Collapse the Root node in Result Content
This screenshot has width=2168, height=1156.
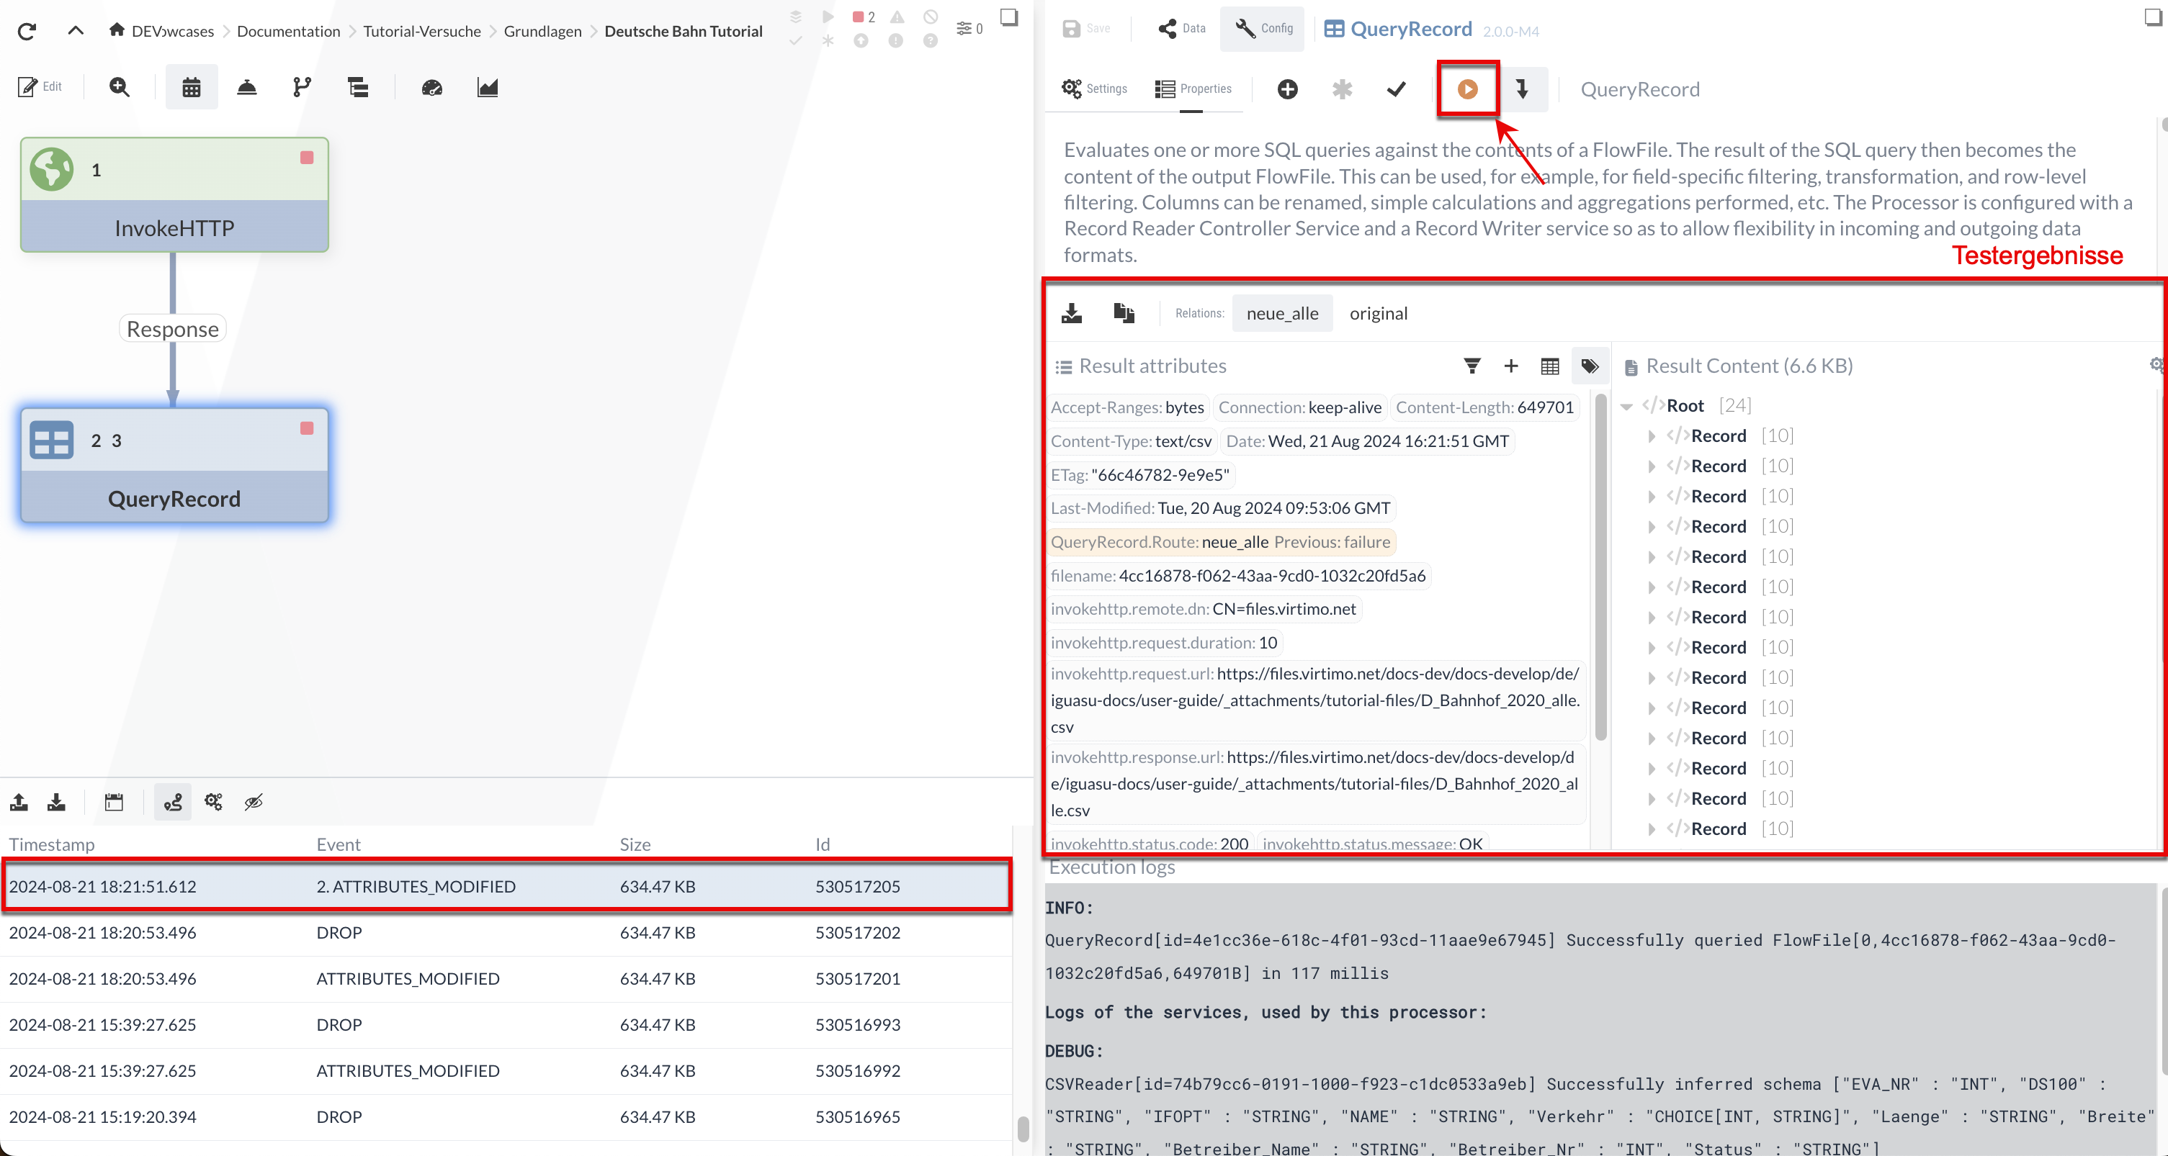coord(1626,405)
